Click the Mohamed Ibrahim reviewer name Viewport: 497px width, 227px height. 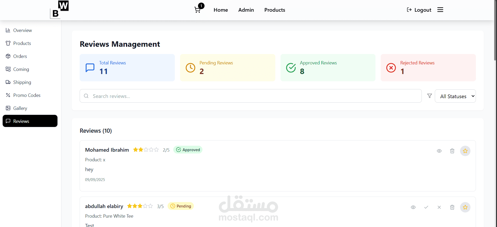[x=107, y=150]
